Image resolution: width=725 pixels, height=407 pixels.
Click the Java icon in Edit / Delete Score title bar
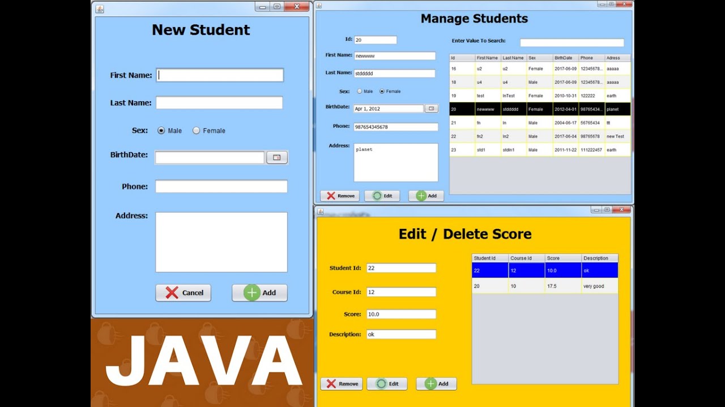click(320, 211)
